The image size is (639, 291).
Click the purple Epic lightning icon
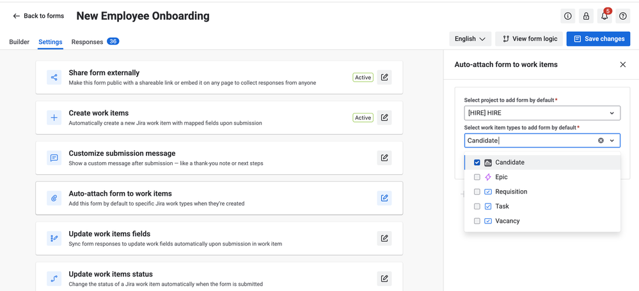tap(488, 177)
